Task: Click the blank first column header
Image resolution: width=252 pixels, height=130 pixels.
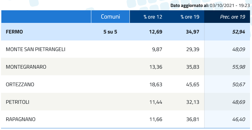Action: pos(46,17)
